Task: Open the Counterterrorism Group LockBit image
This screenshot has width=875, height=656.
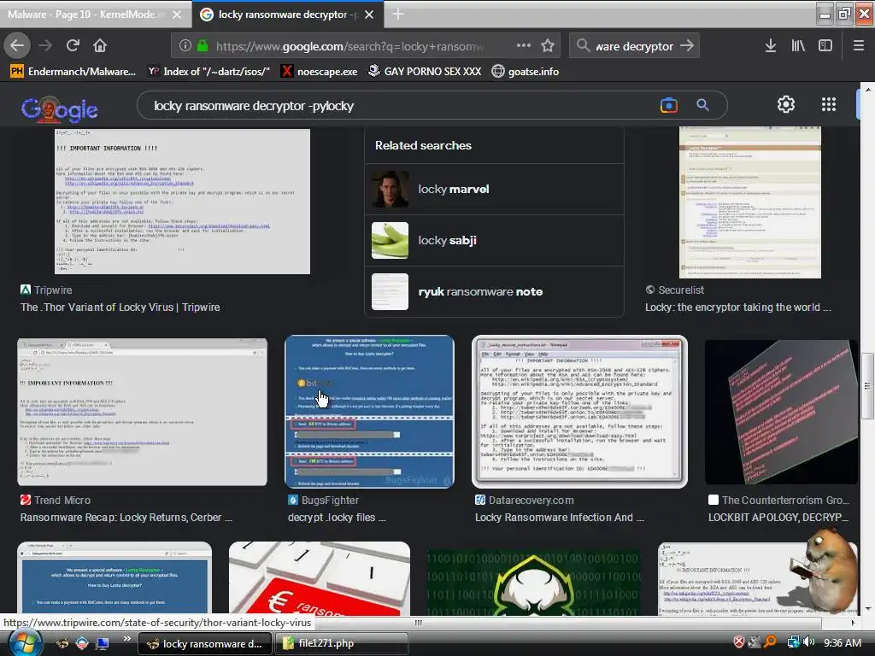Action: click(781, 412)
